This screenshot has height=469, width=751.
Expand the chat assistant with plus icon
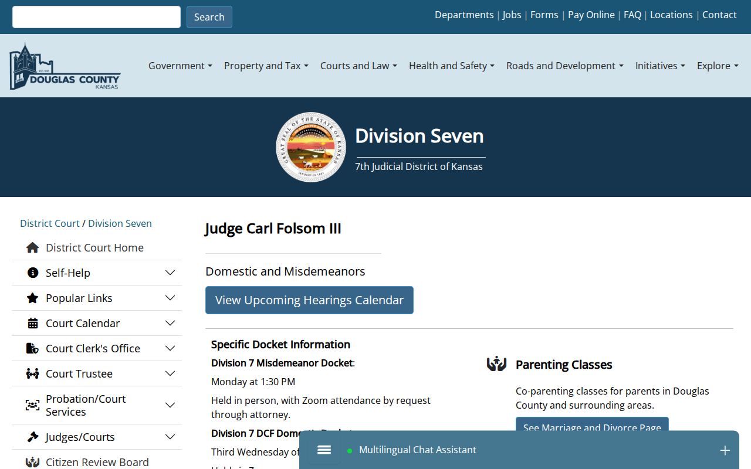click(x=725, y=450)
